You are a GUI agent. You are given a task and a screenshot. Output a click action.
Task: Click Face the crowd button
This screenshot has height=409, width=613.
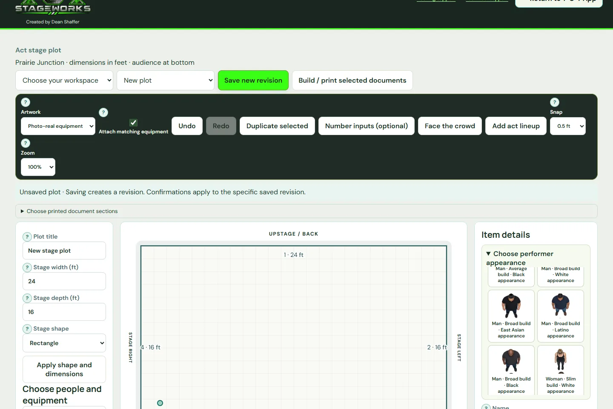pyautogui.click(x=450, y=126)
